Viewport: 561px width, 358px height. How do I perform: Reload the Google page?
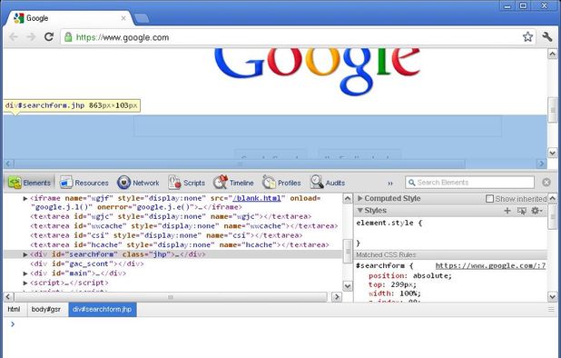49,36
